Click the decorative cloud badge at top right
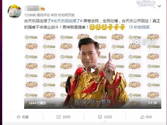This screenshot has height=125, width=167. 146,4
